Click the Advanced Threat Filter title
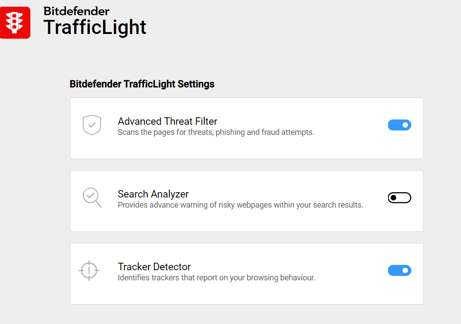This screenshot has width=461, height=324. tap(168, 121)
